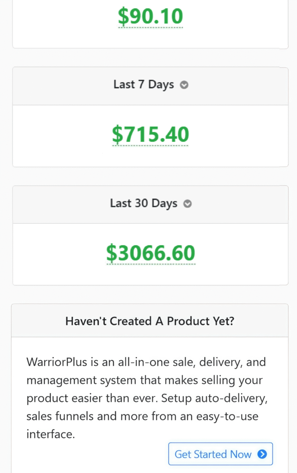297x473 pixels.
Task: Click the dollar sign of the $715.40 amount
Action: click(118, 134)
